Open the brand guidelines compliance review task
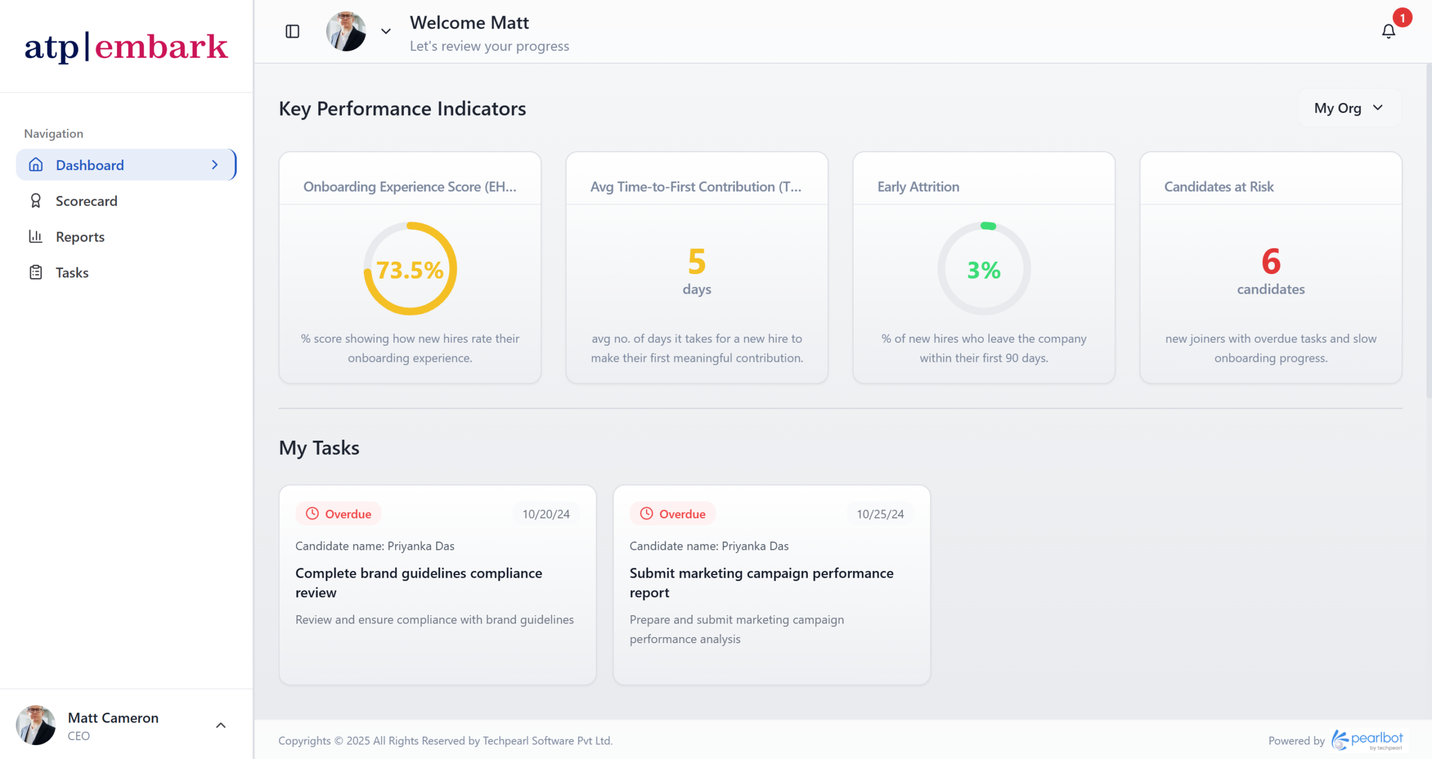This screenshot has height=759, width=1432. pyautogui.click(x=418, y=582)
